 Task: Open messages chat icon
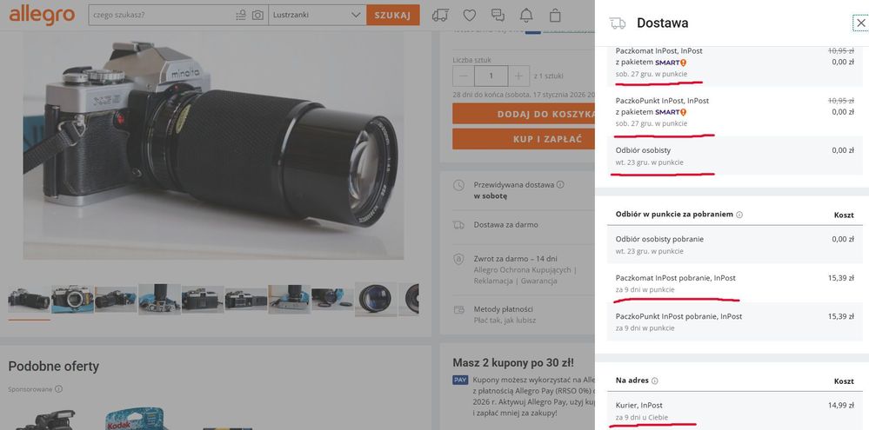(x=498, y=16)
